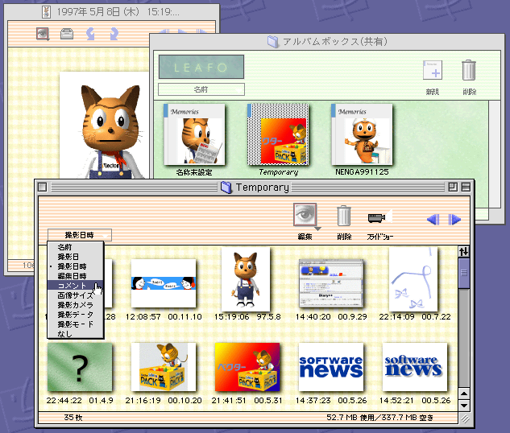The height and width of the screenshot is (433, 510).
Task: Click the New album icon in Album Box
Action: pos(433,70)
